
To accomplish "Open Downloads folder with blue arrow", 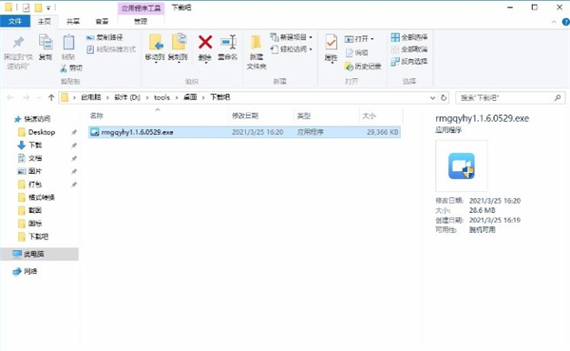I will 29,145.
